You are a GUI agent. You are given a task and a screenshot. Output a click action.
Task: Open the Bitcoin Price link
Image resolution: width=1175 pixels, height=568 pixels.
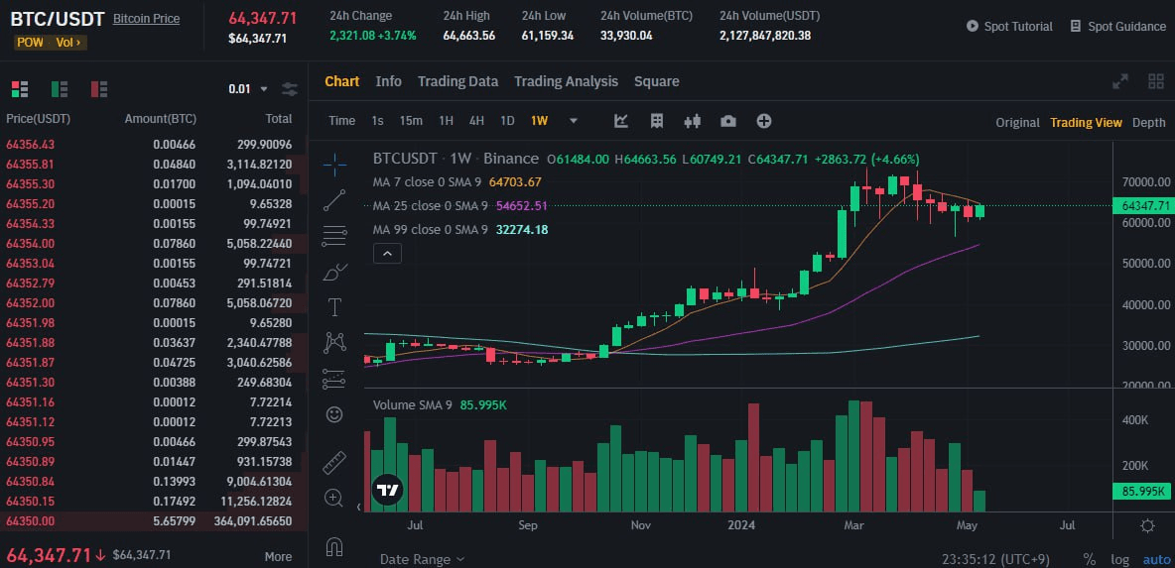(146, 19)
